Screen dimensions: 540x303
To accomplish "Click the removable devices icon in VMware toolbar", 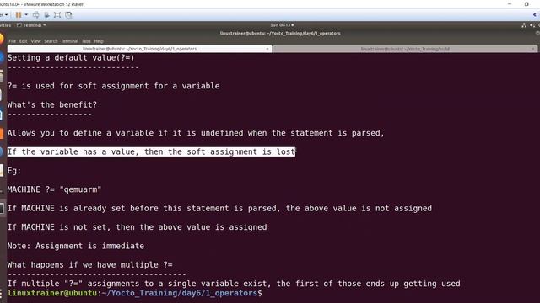I will 46,15.
